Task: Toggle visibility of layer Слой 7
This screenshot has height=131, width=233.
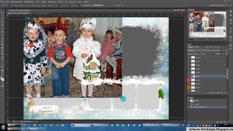Action: coord(189,65)
